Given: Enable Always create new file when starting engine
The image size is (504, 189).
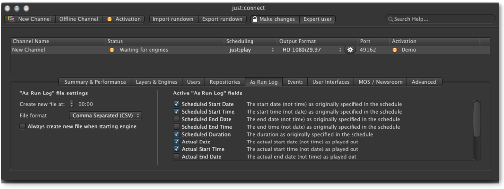Looking at the screenshot, I should (22, 126).
